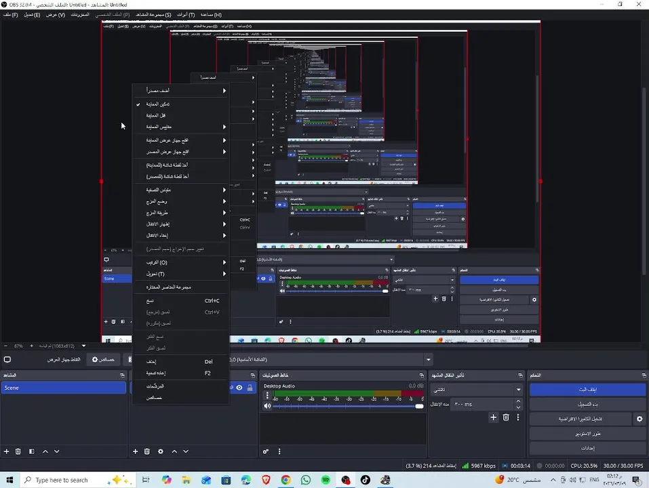
Task: Float the Scenes dock with its window icon
Action: [122, 375]
